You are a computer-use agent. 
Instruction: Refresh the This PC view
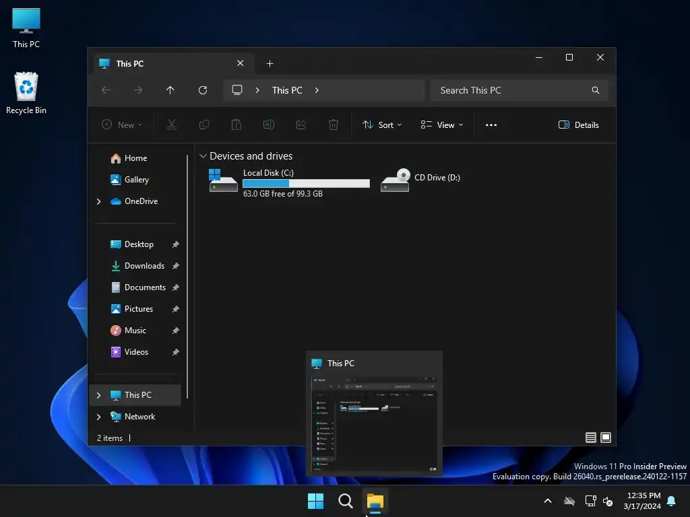point(203,90)
